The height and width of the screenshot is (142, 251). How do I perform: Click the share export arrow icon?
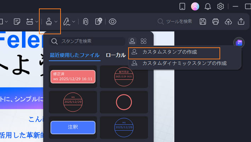241,22
